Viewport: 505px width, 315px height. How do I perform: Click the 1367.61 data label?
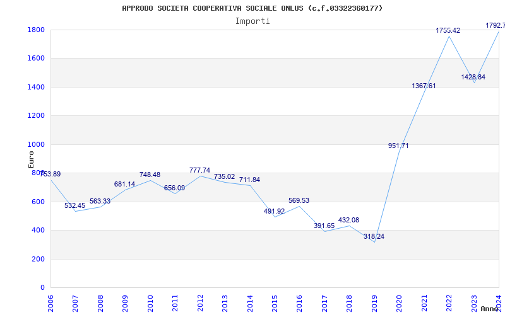click(x=424, y=86)
